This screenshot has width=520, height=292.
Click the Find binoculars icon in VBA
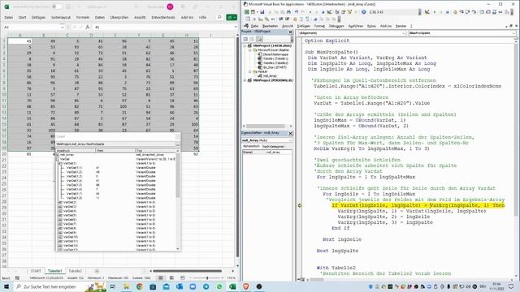click(x=289, y=12)
